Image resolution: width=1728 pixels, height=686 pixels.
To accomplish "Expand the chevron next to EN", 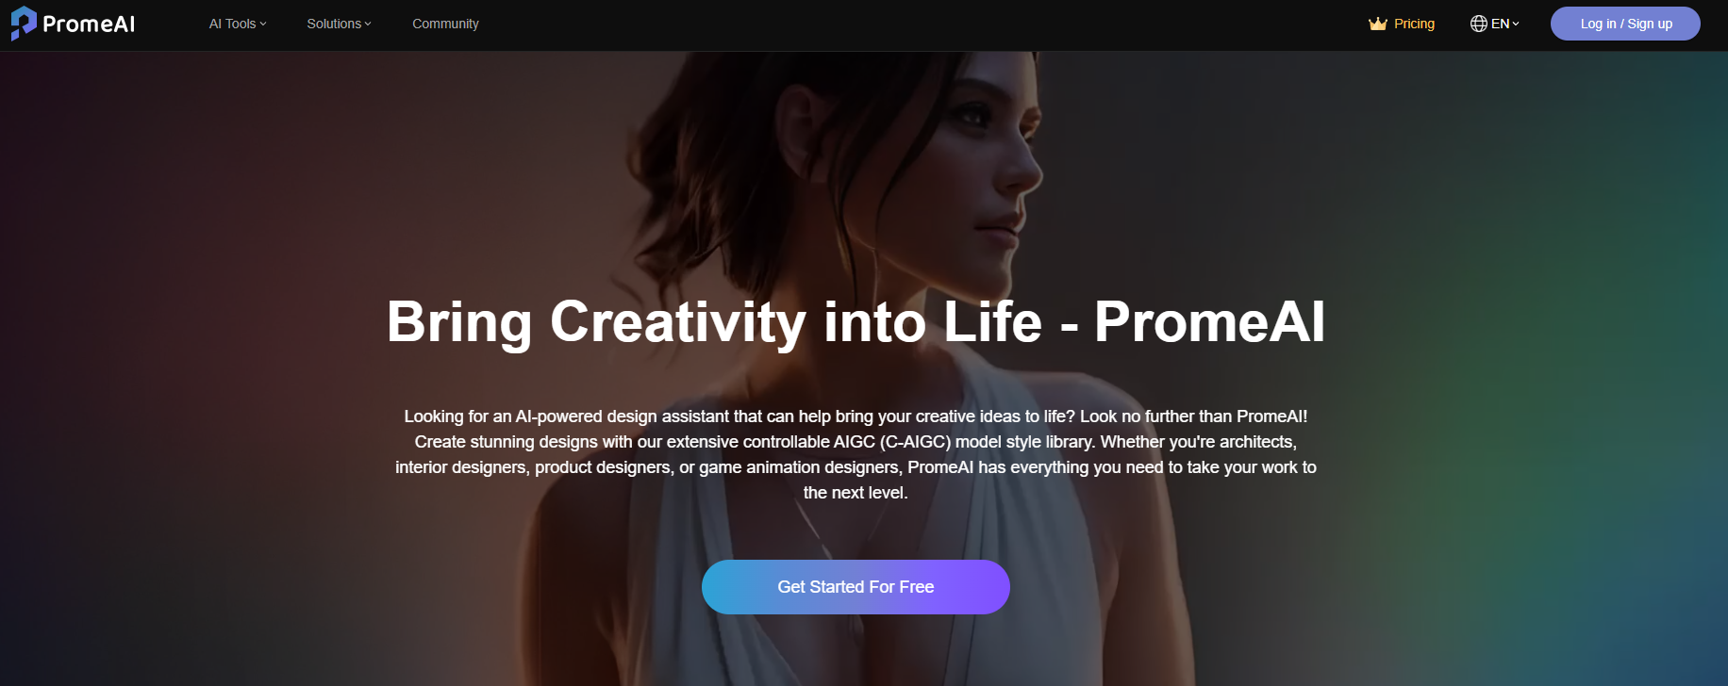I will 1516,24.
